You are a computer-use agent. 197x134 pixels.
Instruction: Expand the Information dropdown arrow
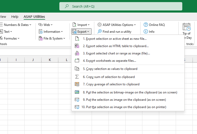pyautogui.click(x=62, y=32)
